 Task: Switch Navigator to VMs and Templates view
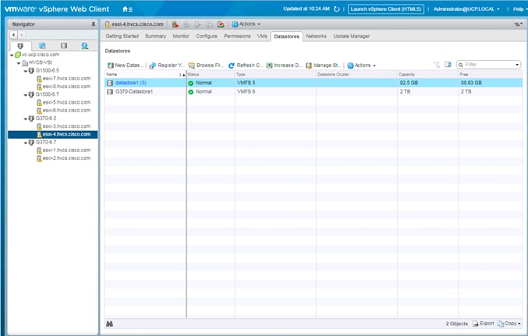coord(42,46)
